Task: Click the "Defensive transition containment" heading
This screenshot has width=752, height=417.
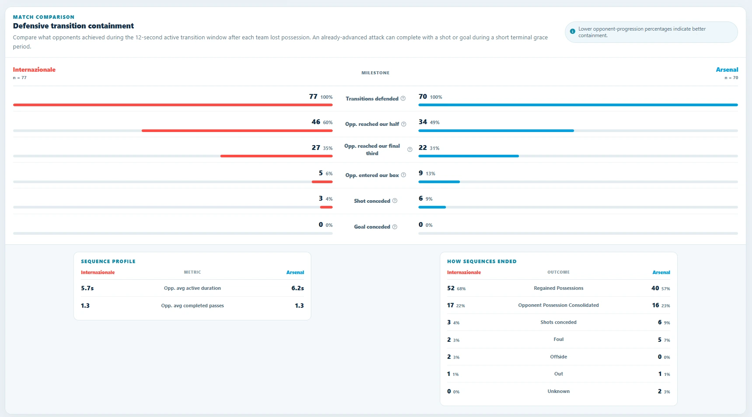Action: tap(73, 26)
